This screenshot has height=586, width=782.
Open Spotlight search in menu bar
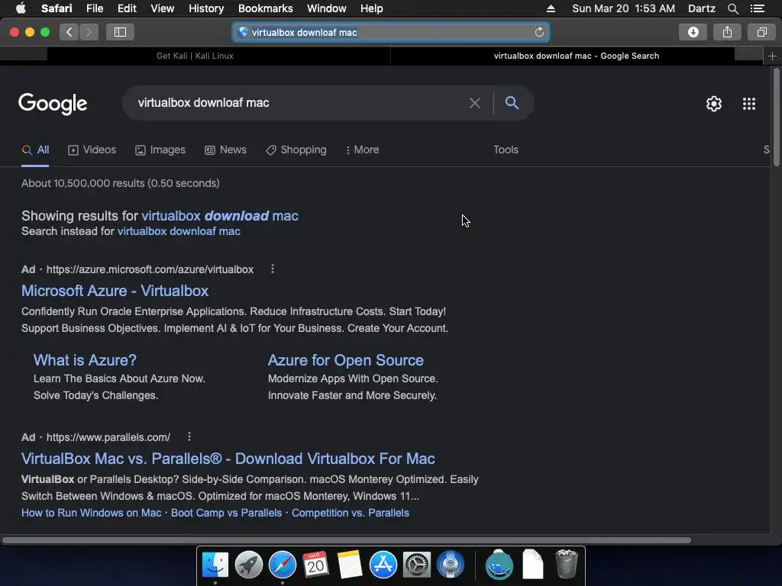732,8
